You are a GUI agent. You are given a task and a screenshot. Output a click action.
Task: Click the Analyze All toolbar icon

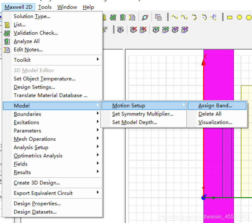click(x=123, y=17)
